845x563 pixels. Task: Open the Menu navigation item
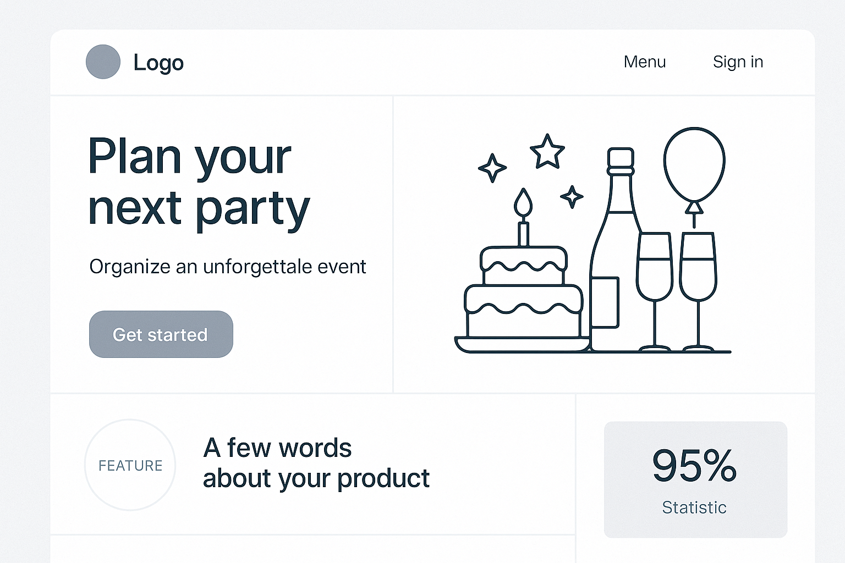tap(644, 62)
